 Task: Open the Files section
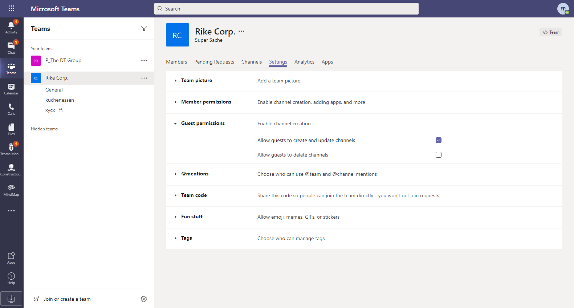pyautogui.click(x=11, y=129)
